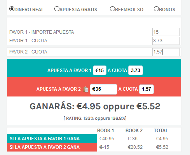Focus the Favor 2 Cuota input field
The image size is (190, 155).
point(166,52)
